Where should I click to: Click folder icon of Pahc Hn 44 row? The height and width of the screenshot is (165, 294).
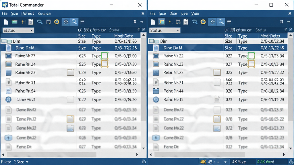(x=156, y=91)
